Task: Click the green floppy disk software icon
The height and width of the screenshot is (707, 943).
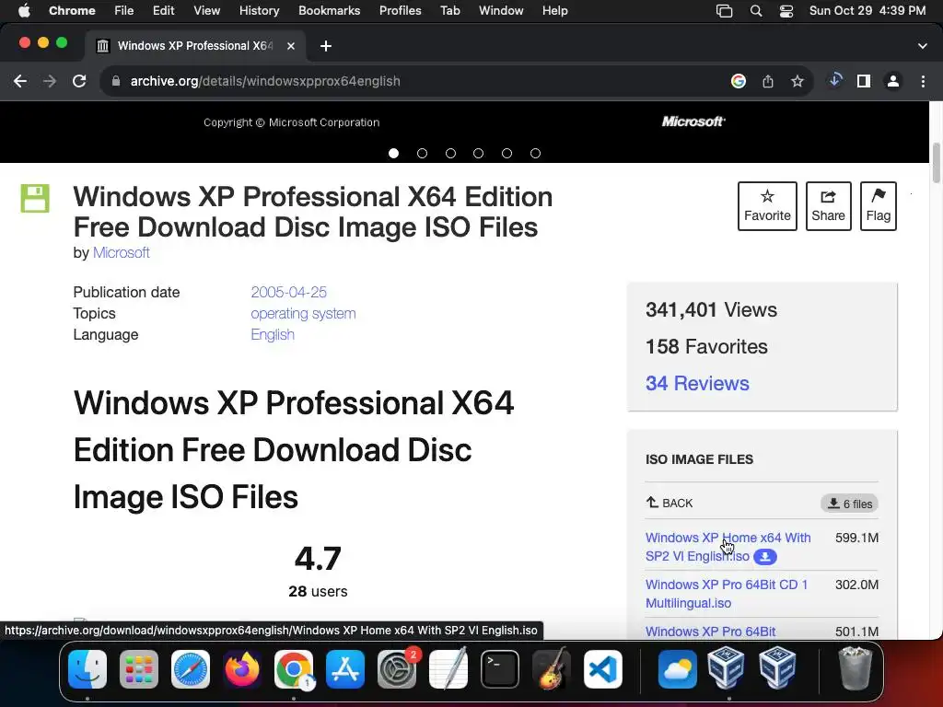Action: (x=35, y=199)
